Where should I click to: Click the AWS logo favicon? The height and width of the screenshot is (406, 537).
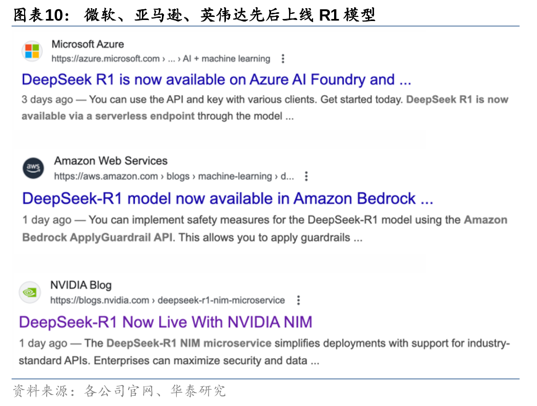point(33,168)
